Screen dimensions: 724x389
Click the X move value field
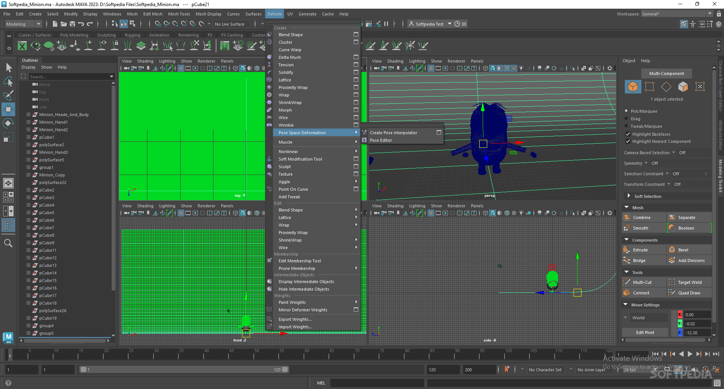(697, 315)
